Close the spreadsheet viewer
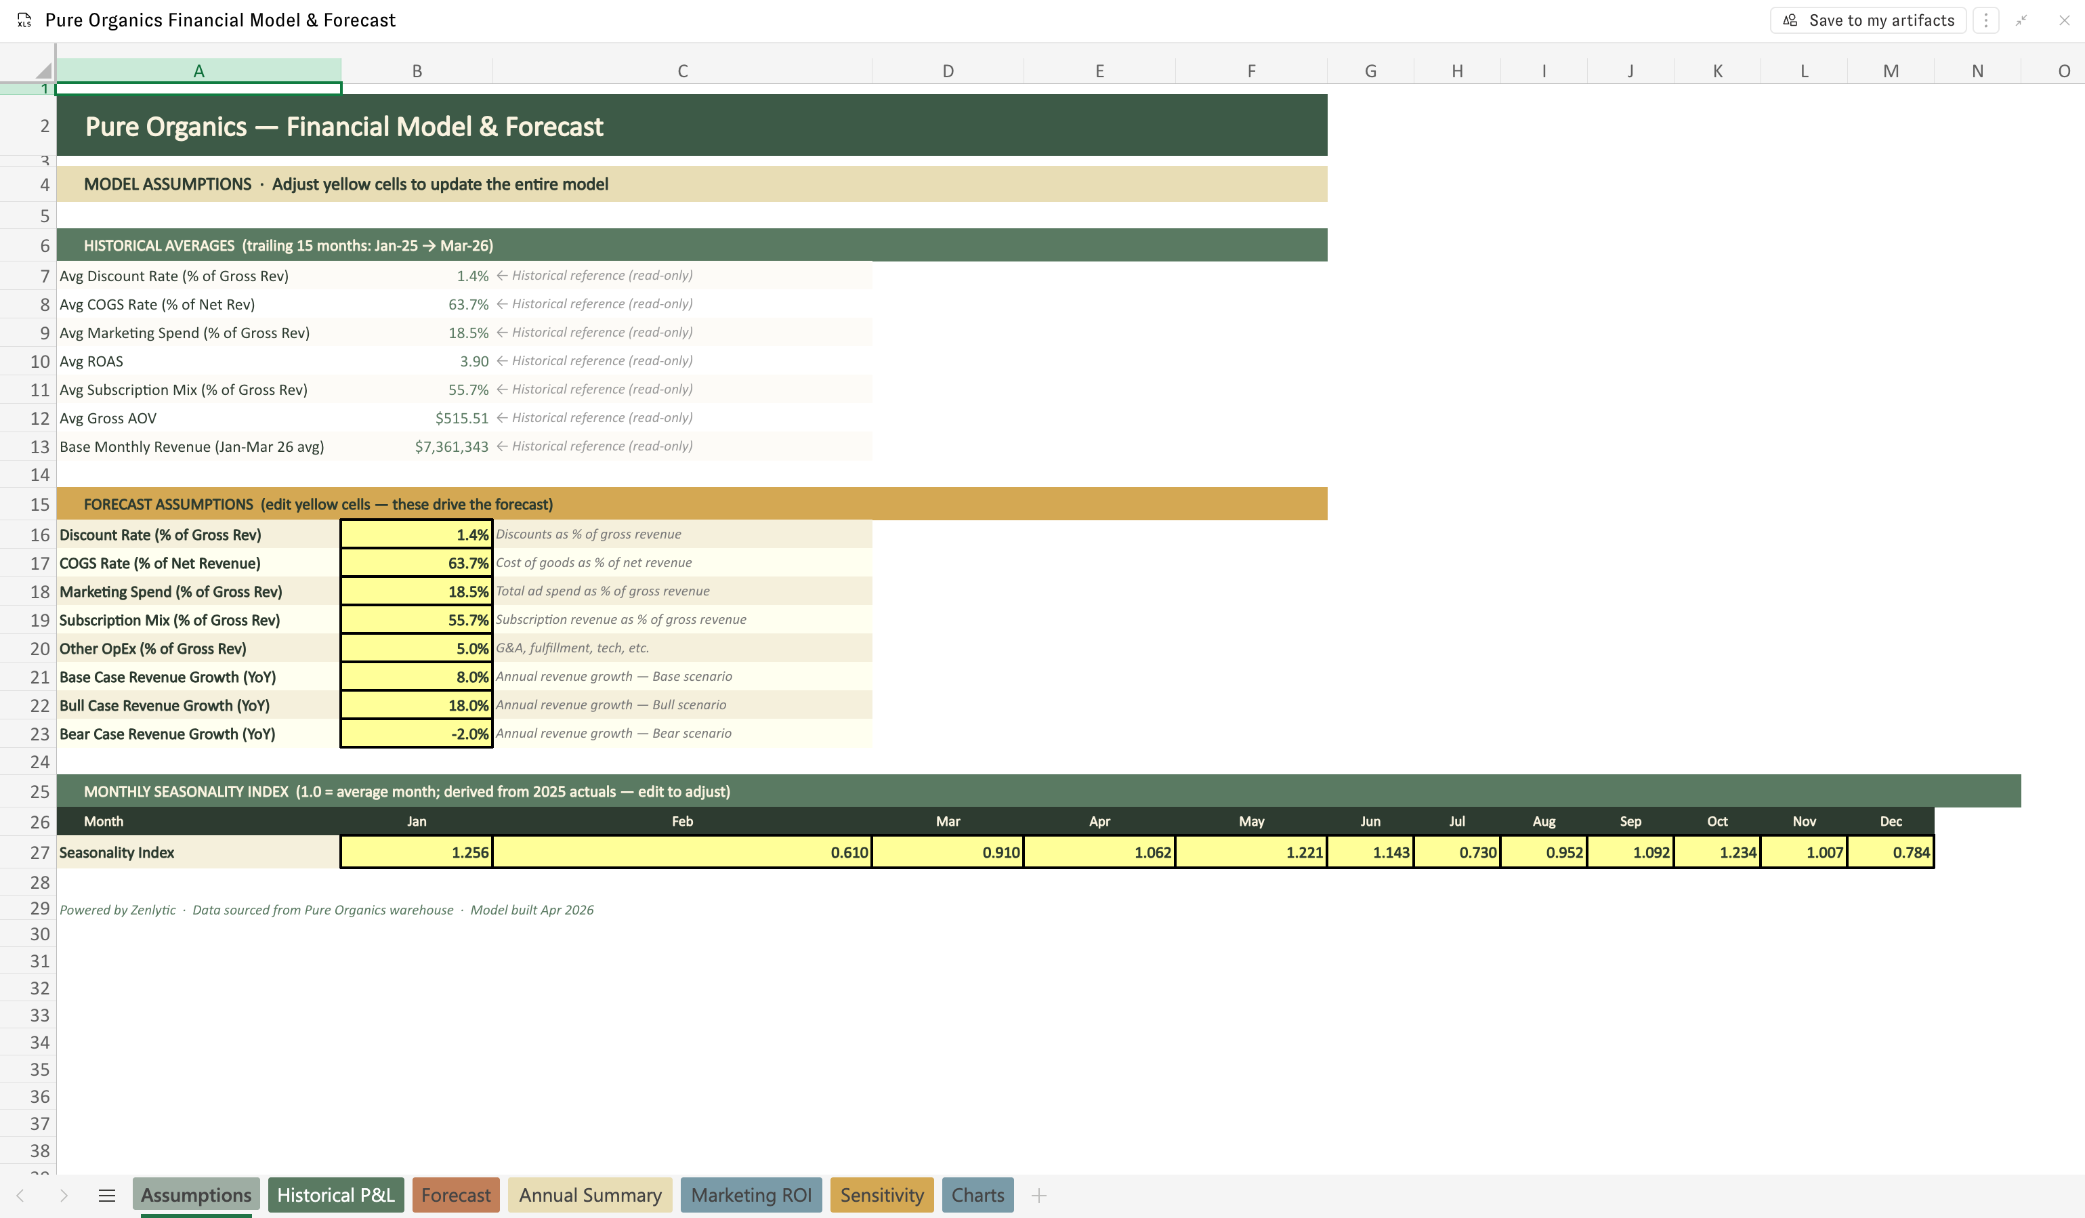Screen dimensions: 2085x1218 (2063, 20)
